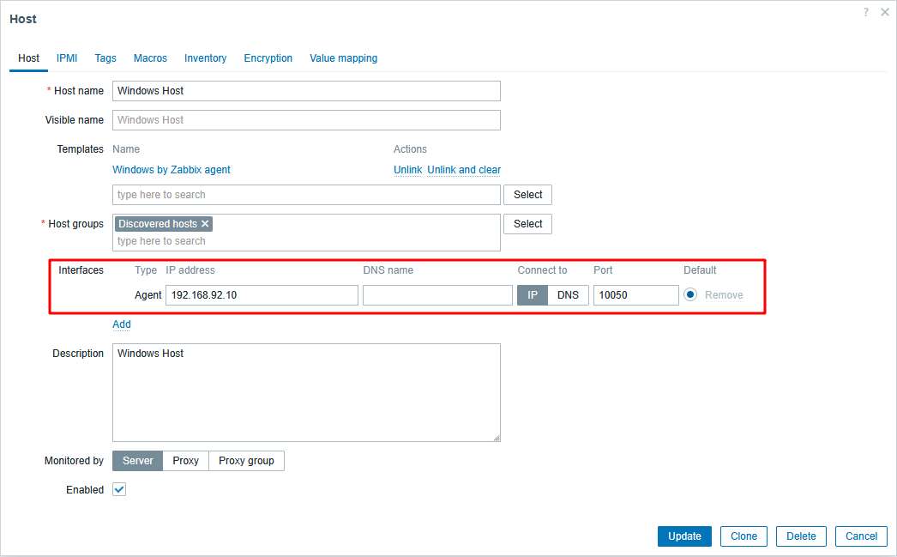Open Windows by Zabbix agent template link
Image resolution: width=897 pixels, height=557 pixels.
[x=172, y=170]
